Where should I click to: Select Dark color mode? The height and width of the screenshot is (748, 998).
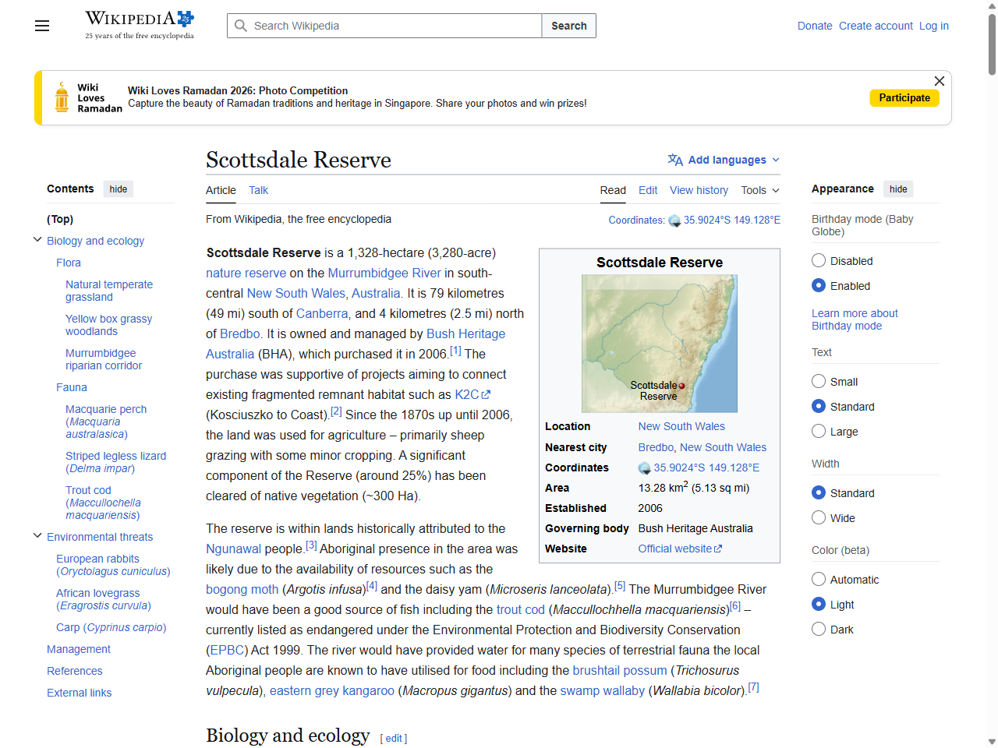pos(819,630)
